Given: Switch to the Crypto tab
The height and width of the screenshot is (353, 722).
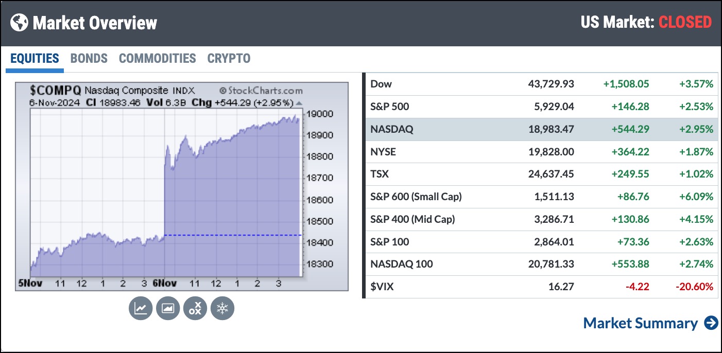Looking at the screenshot, I should coord(229,59).
